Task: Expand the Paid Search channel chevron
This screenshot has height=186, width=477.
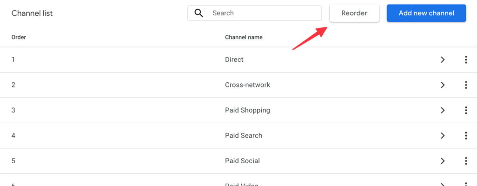Action: click(443, 135)
